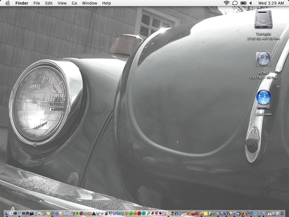
Task: Open AIM running-man icon in dock
Action: 218,214
